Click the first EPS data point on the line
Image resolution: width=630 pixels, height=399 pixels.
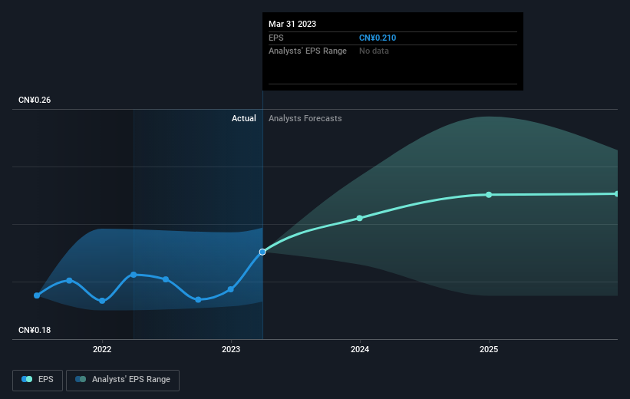coord(37,295)
